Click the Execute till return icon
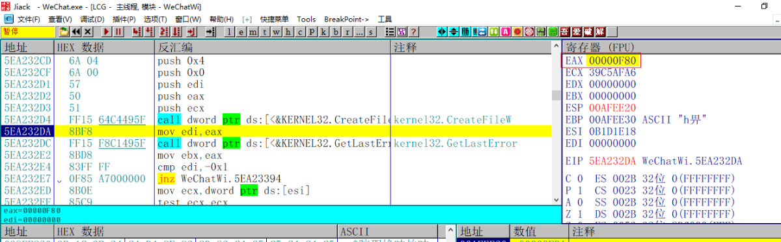Image resolution: width=781 pixels, height=242 pixels. tap(191, 31)
